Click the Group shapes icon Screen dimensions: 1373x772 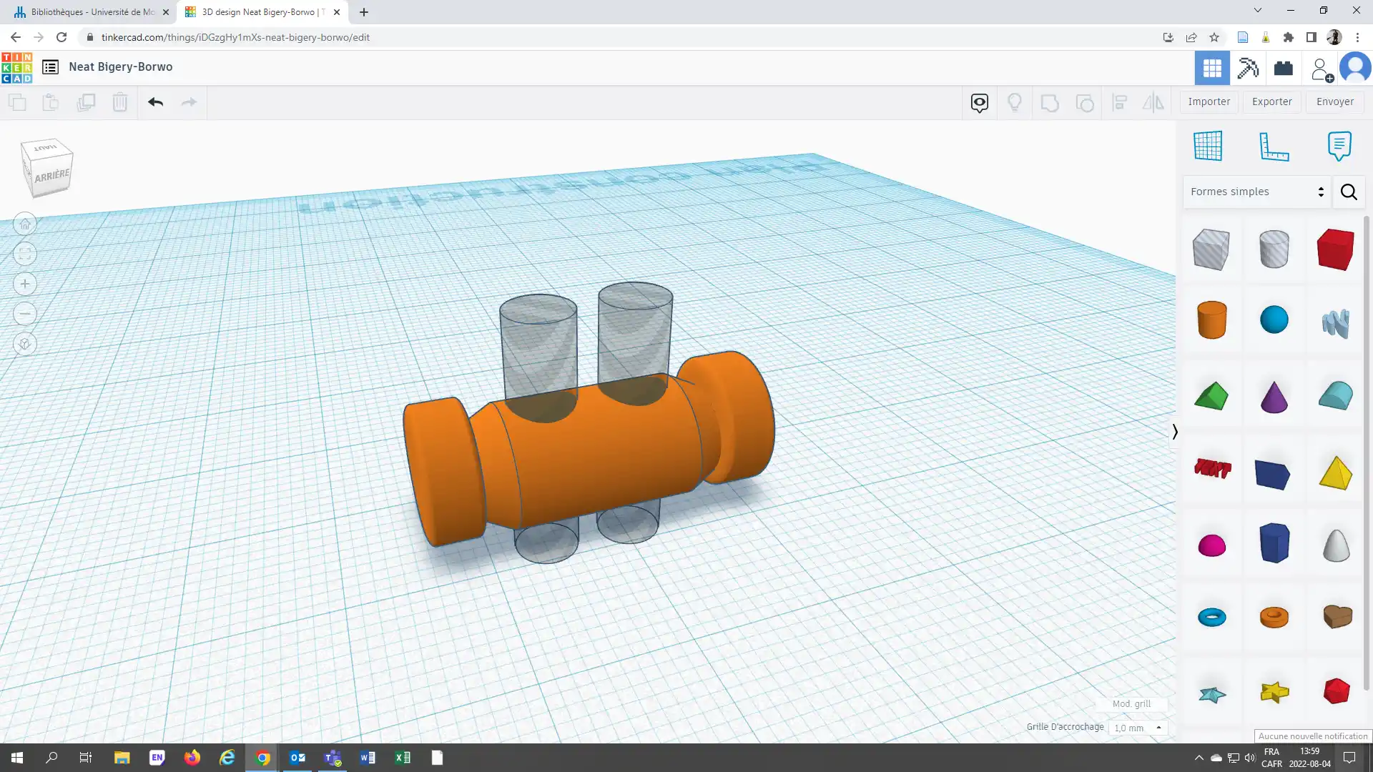(1050, 103)
